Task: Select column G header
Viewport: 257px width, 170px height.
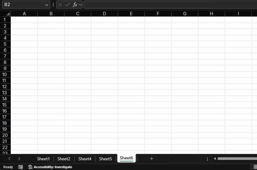Action: pos(185,14)
